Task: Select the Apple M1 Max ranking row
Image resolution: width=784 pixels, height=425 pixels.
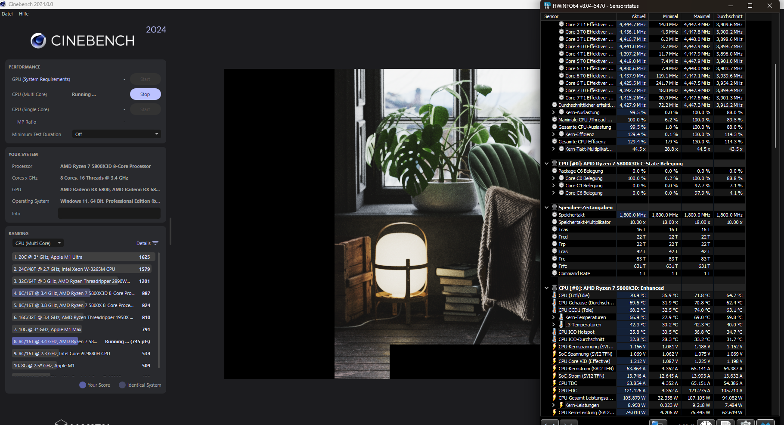Action: pyautogui.click(x=84, y=329)
